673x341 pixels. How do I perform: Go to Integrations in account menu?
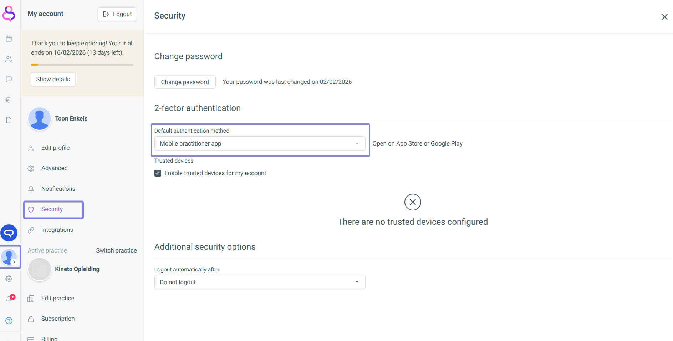click(57, 230)
